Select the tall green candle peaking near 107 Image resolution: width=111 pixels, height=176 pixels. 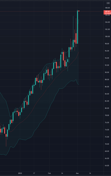pos(77,27)
